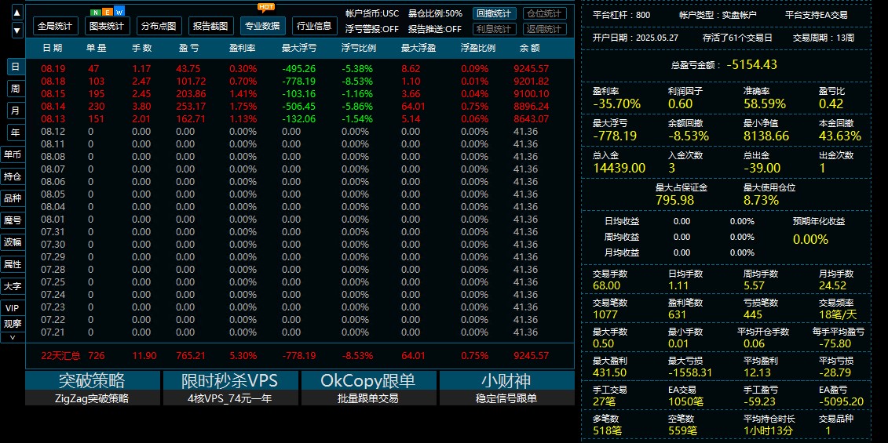Open 报告截图 view
Viewport: 888px width, 443px height.
(x=210, y=25)
